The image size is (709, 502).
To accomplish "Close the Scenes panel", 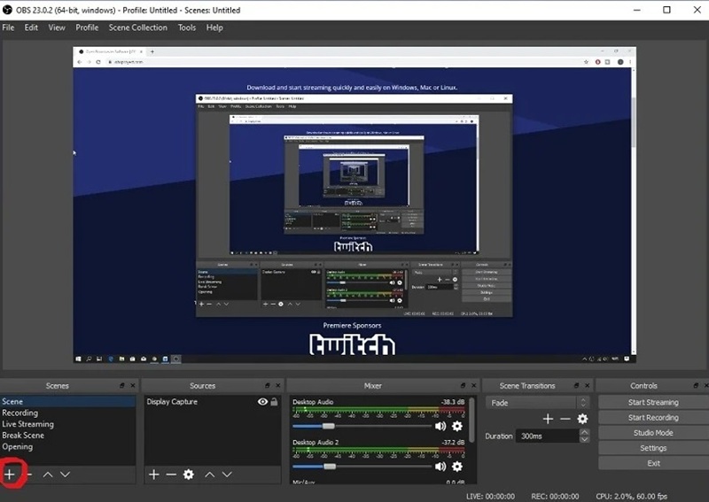I will [133, 385].
